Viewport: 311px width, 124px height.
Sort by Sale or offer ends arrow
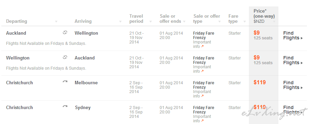pyautogui.click(x=184, y=22)
